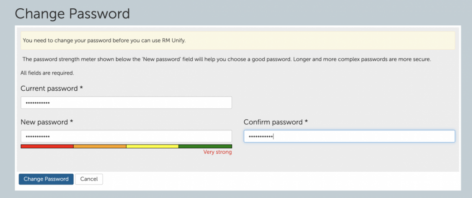Click the 'Confirm password *' label
Image resolution: width=472 pixels, height=198 pixels.
pyautogui.click(x=276, y=122)
